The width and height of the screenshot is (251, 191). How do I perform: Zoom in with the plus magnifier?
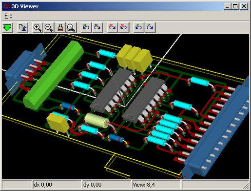click(38, 28)
